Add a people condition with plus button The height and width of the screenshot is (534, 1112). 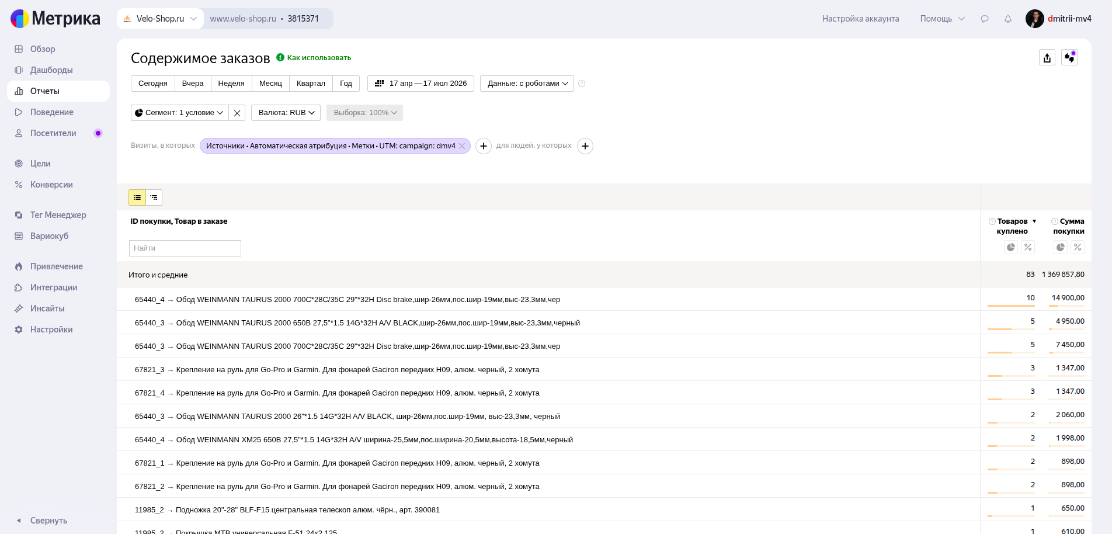click(585, 146)
